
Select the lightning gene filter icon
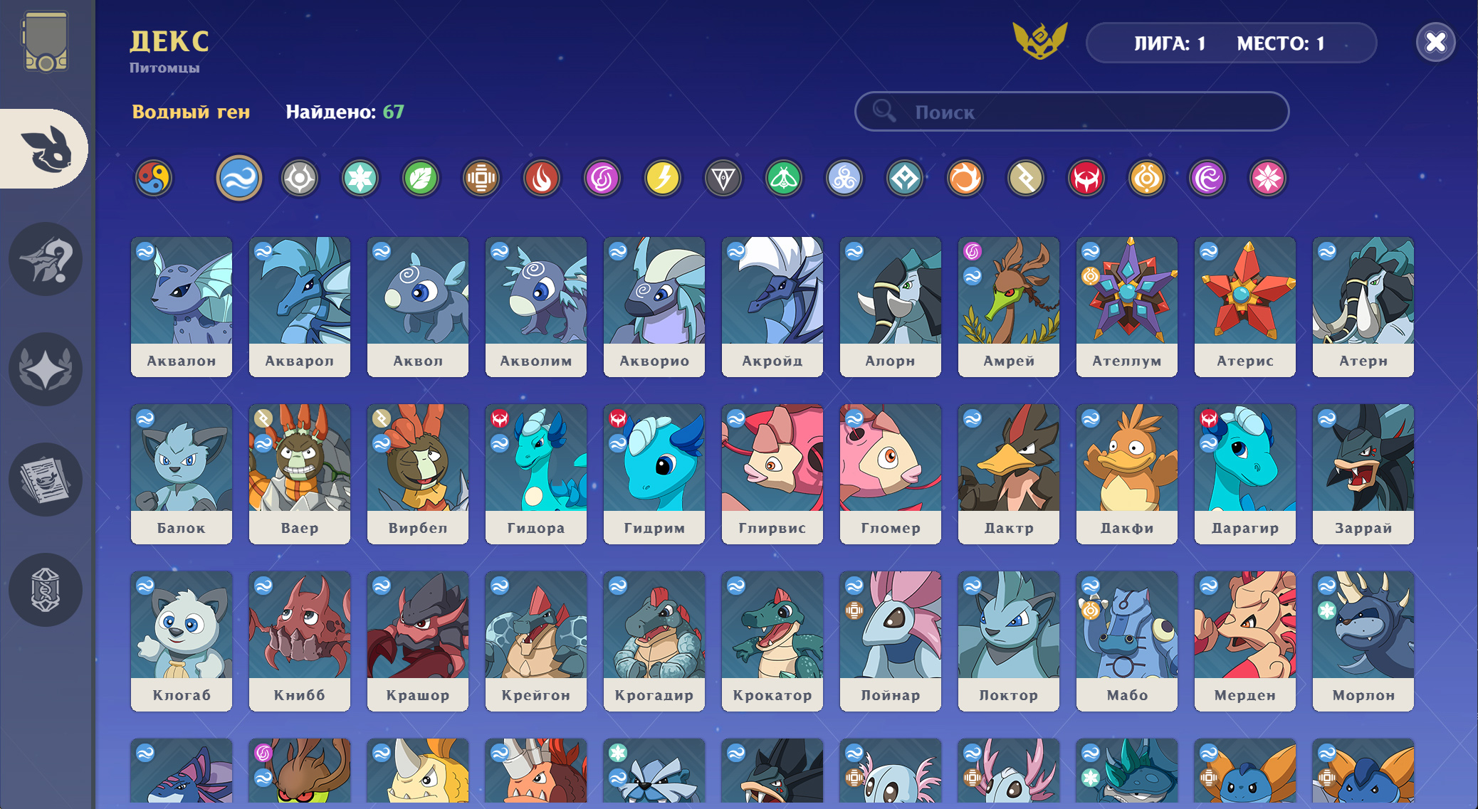pyautogui.click(x=663, y=178)
